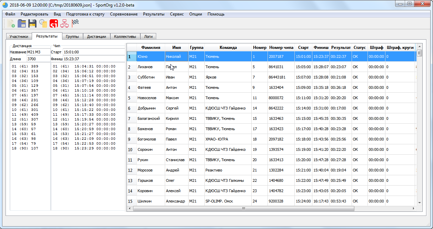Click the result cell 00:53:43
Viewport: 433px width, 229px height.
[341, 201]
